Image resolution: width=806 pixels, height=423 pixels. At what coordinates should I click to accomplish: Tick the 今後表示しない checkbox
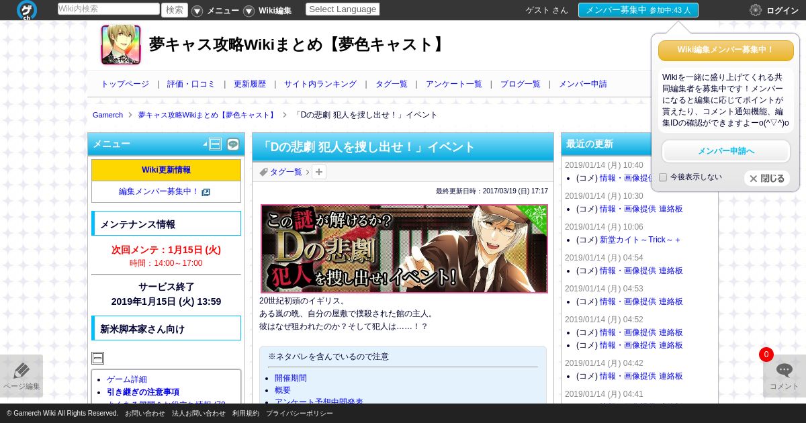(663, 177)
